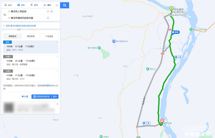Click the 黑河瑷珲机场 airport marker
Viewport: 215px width, 138px height.
(x=114, y=41)
